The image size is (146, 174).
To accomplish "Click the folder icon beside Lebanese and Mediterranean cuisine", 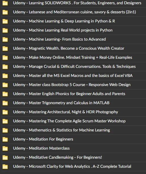I will point(5,12).
